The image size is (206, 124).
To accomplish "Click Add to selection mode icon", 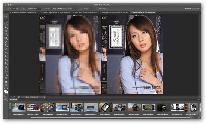I will pos(17,9).
